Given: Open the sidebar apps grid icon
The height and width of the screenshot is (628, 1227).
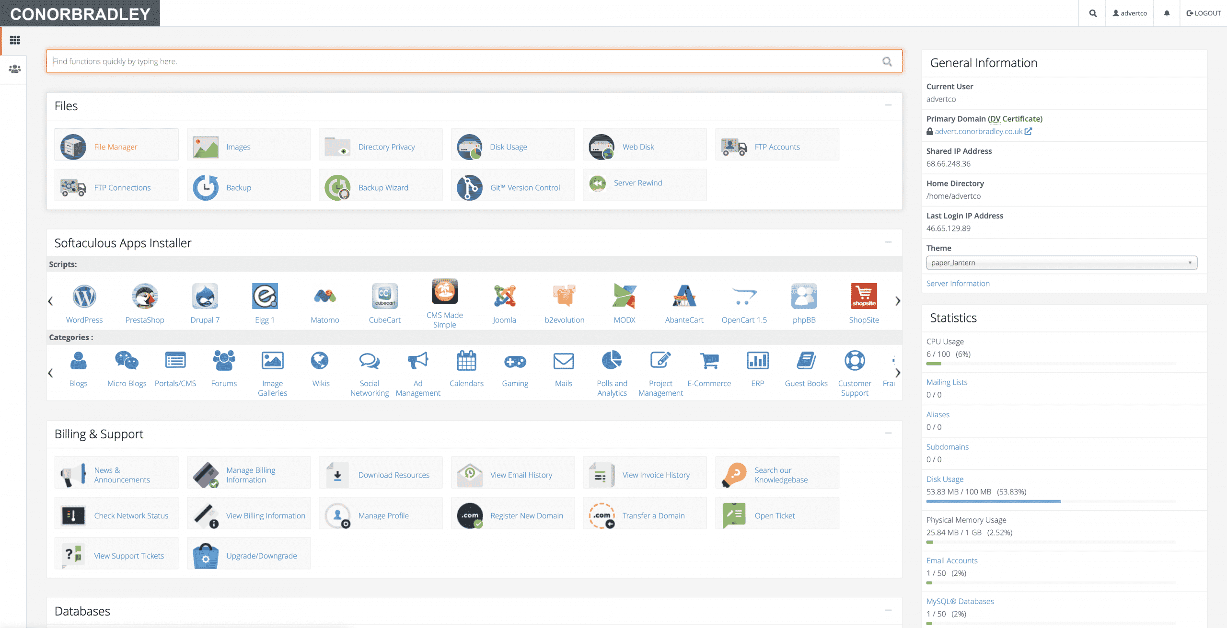Looking at the screenshot, I should point(15,40).
